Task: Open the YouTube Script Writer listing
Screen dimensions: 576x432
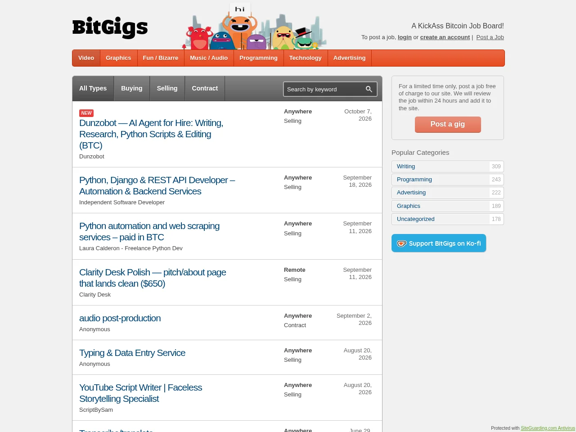Action: pos(140,393)
